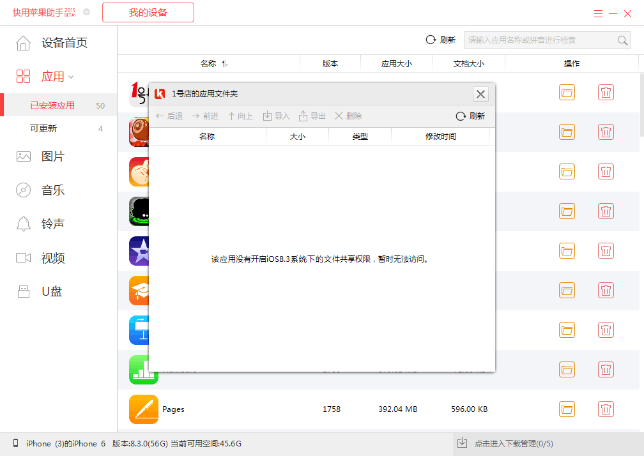Open folder icon for guitar app row
The height and width of the screenshot is (456, 644).
coord(567,172)
